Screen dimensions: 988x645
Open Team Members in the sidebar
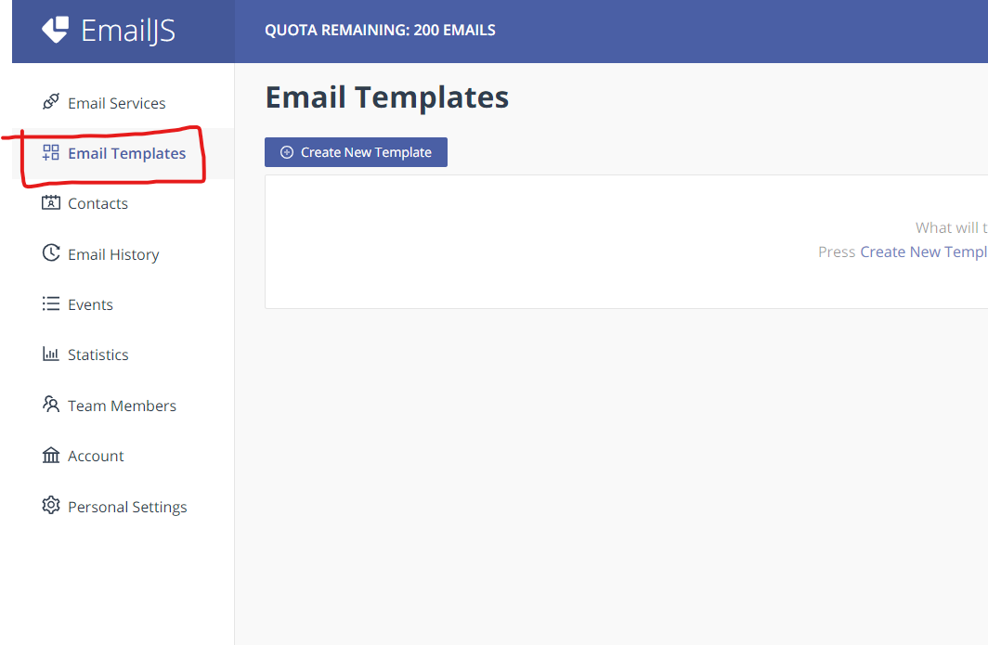(123, 406)
